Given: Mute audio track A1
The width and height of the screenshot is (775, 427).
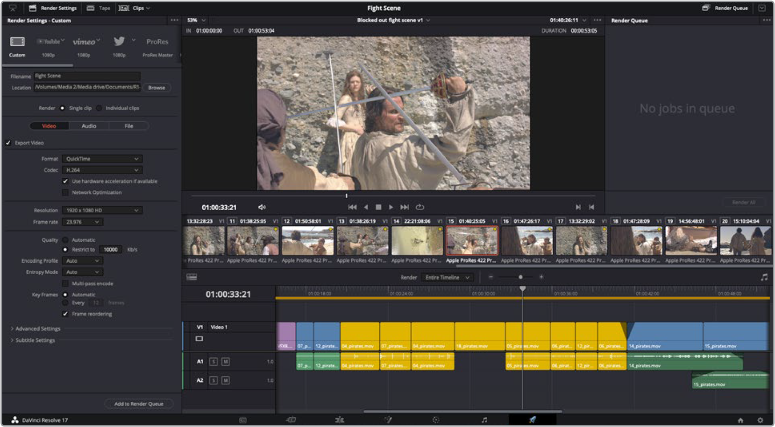Looking at the screenshot, I should tap(226, 362).
